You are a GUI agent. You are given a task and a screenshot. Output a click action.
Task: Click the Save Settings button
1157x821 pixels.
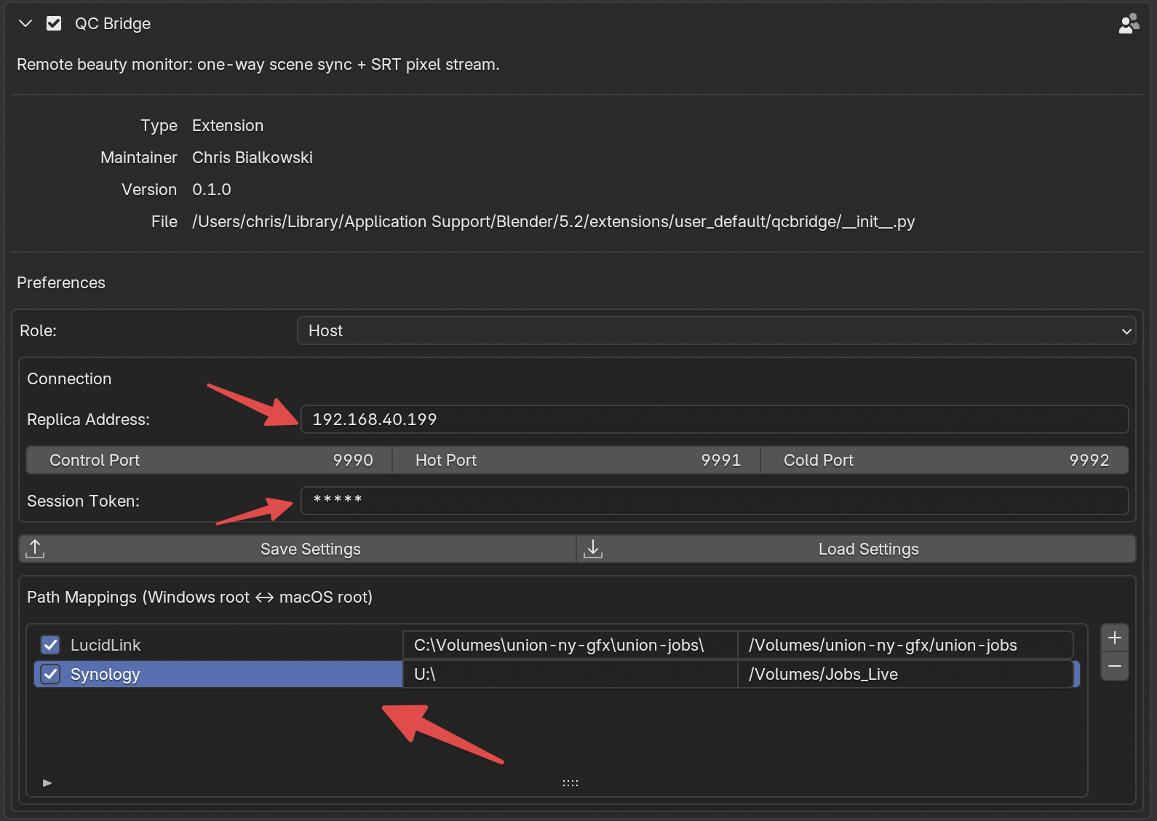point(298,549)
